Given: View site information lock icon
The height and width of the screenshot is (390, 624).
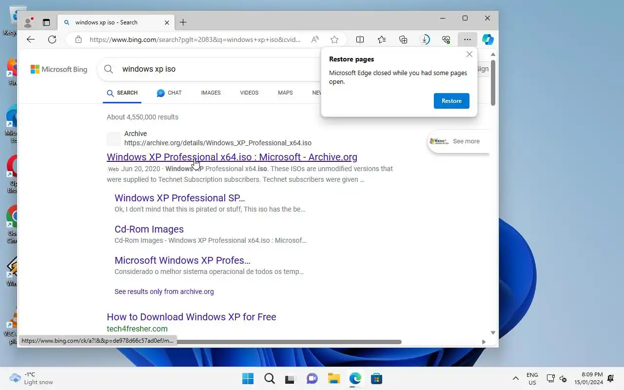Looking at the screenshot, I should point(78,39).
